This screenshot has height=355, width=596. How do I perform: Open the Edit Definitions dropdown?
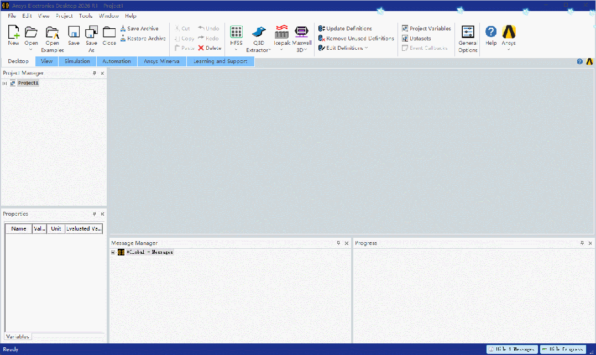click(366, 48)
